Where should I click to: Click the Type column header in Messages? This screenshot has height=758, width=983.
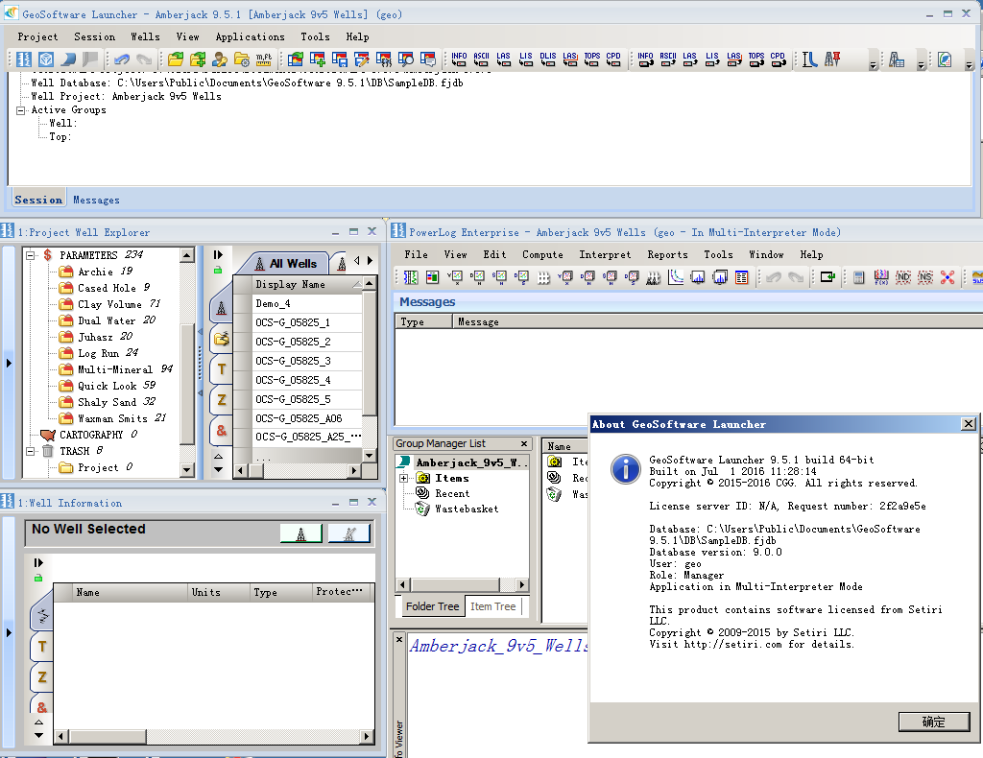coord(423,321)
